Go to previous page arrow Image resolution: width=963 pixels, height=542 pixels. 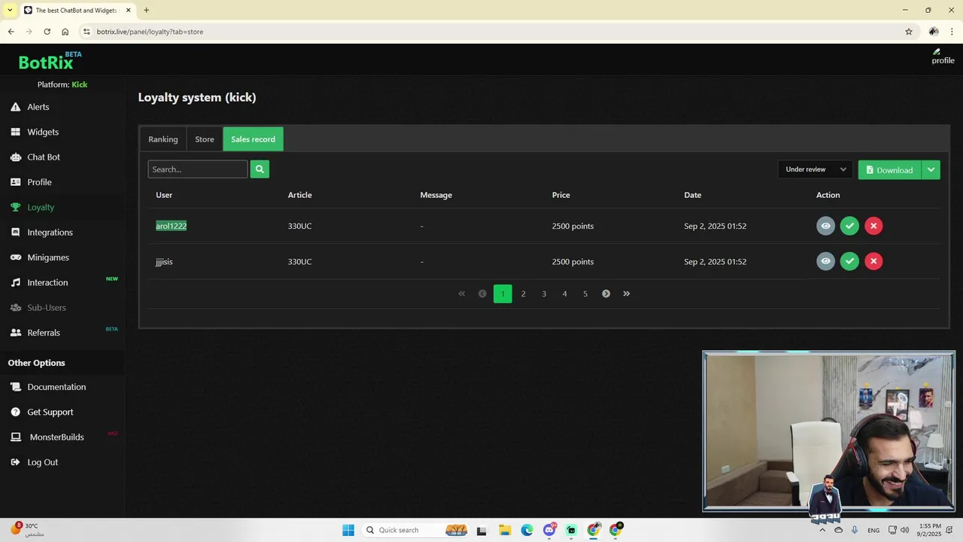point(482,294)
